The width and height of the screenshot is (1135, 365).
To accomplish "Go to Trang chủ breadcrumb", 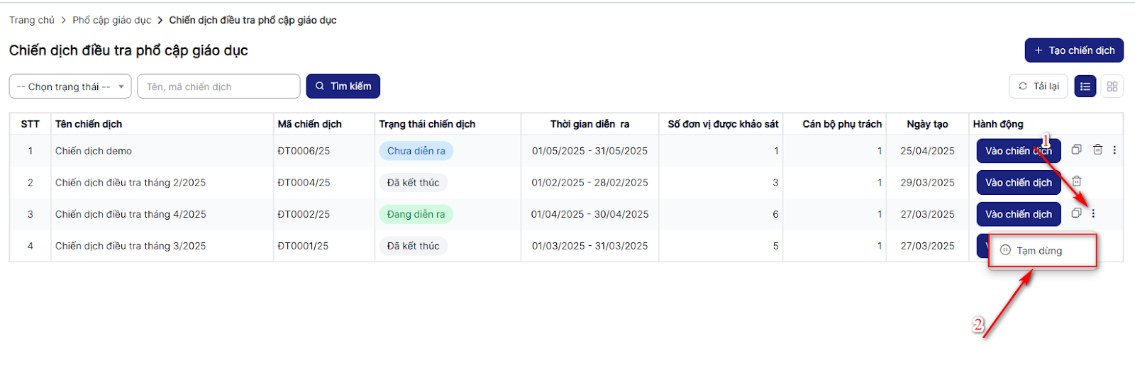I will tap(32, 20).
